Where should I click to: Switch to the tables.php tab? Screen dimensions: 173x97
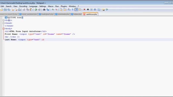[76, 14]
